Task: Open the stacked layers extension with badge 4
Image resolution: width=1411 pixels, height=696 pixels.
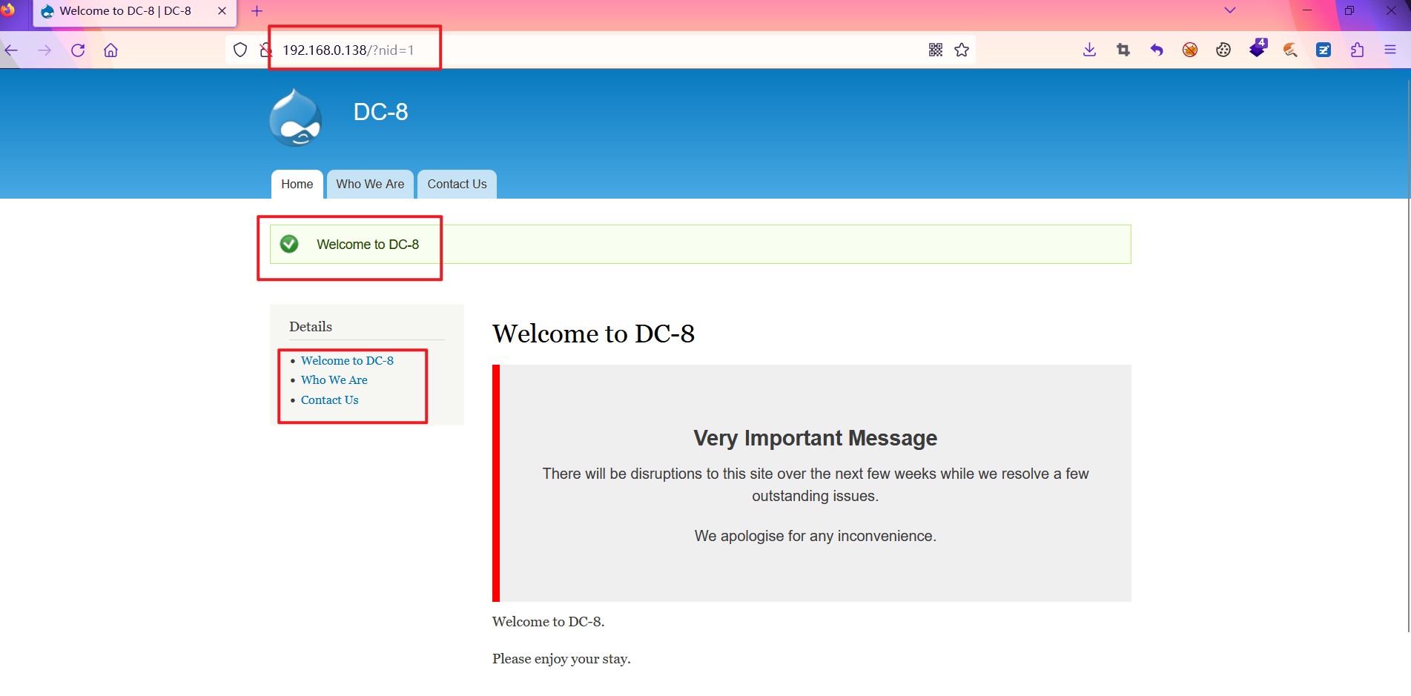Action: pos(1257,50)
